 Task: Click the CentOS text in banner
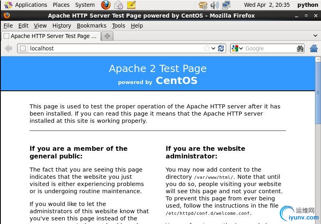[177, 80]
